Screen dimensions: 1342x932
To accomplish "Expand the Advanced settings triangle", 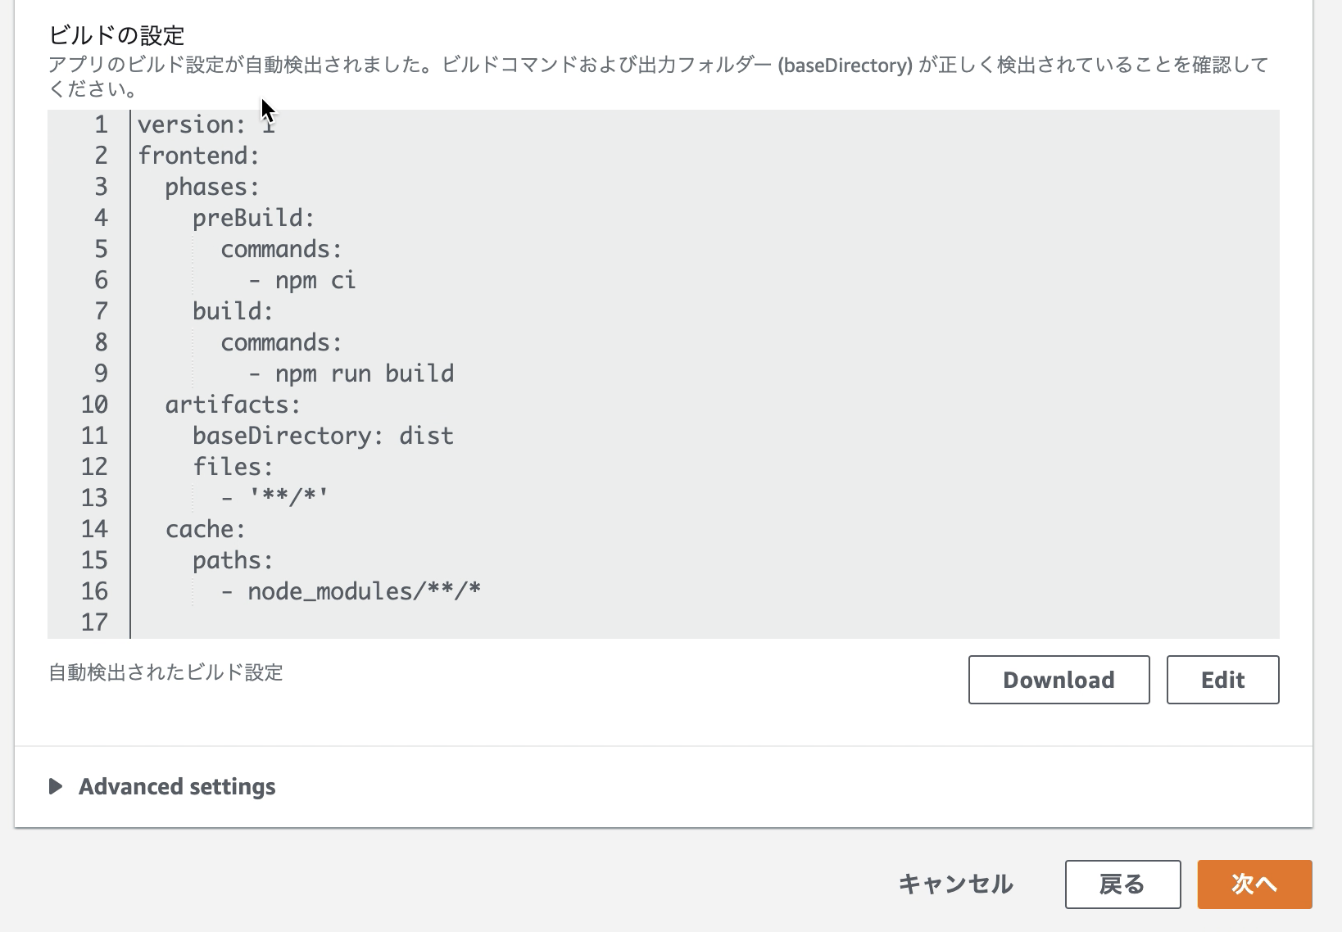I will (x=56, y=787).
